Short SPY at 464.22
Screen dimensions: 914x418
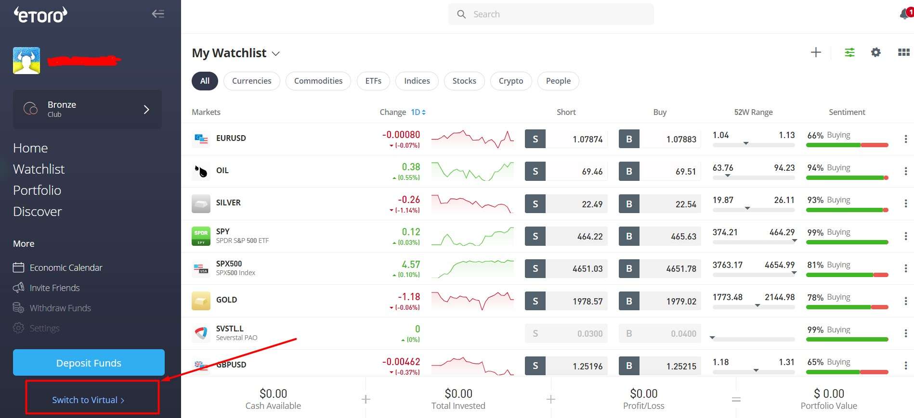[x=566, y=236]
